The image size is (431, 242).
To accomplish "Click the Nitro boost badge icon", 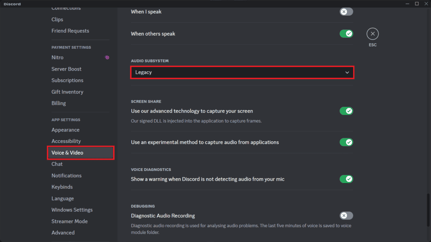I will [107, 58].
